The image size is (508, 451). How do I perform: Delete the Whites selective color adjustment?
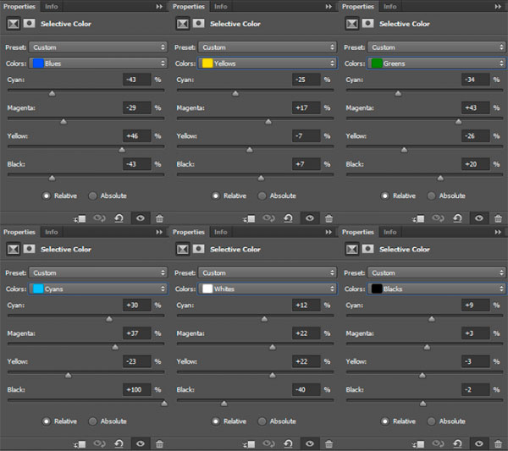click(329, 443)
